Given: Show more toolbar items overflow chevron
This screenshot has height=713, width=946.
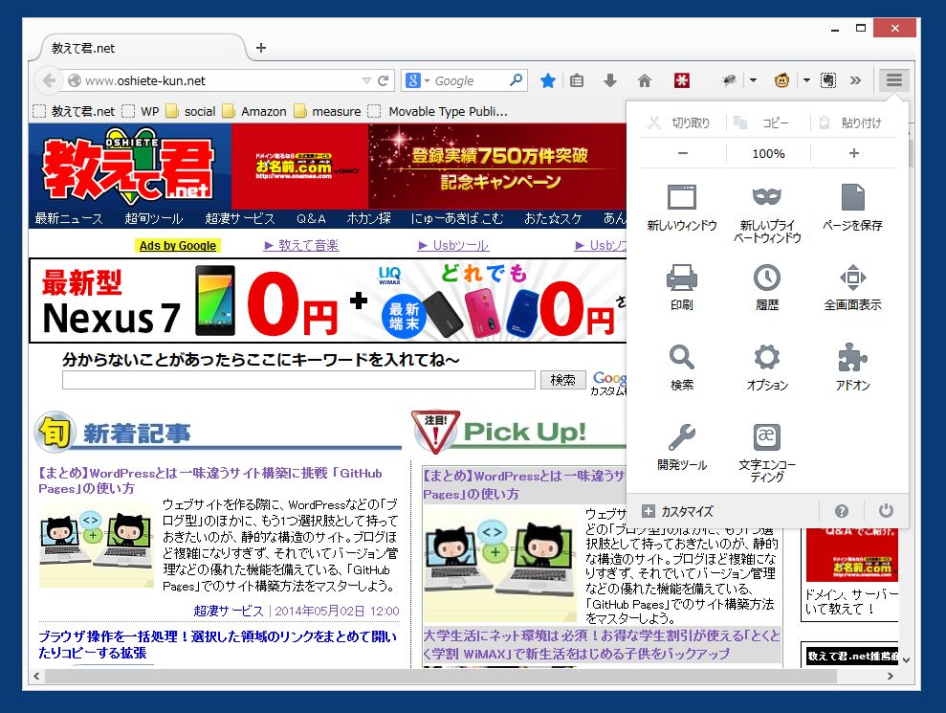Looking at the screenshot, I should click(855, 80).
